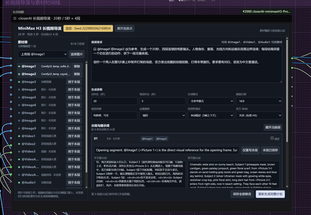Click the 长视频导演与素材时间线 group title
The height and width of the screenshot is (215, 311).
click(33, 3)
